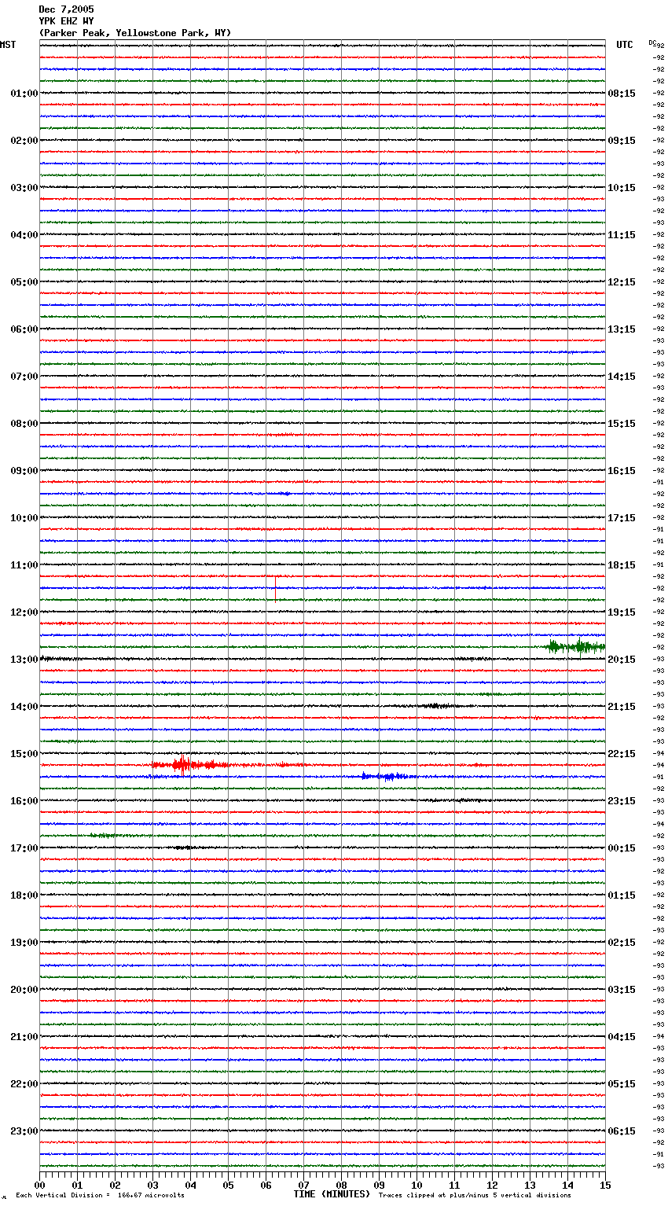Screen dimensions: 668x1206
Task: Click the blue seismic event below the red burst
Action: (389, 777)
